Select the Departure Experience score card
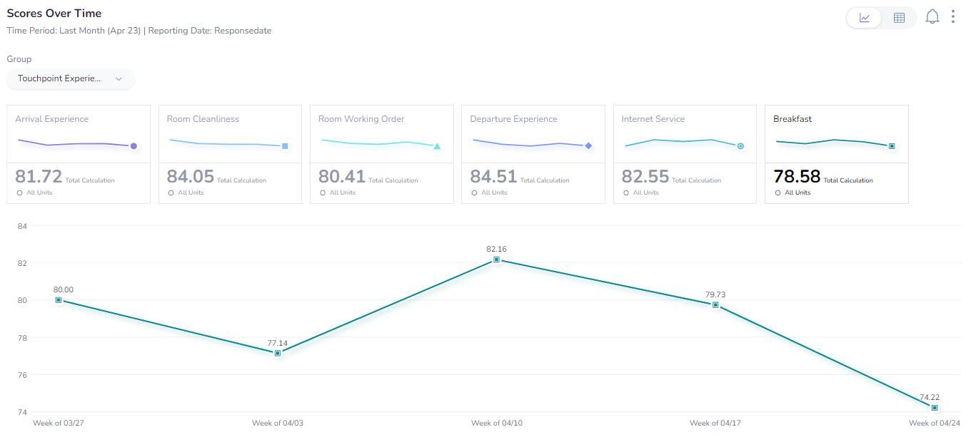The image size is (971, 442). point(533,154)
